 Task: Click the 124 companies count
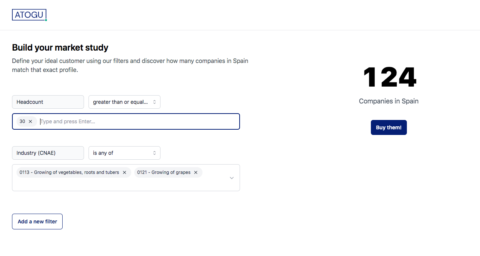coord(389,78)
